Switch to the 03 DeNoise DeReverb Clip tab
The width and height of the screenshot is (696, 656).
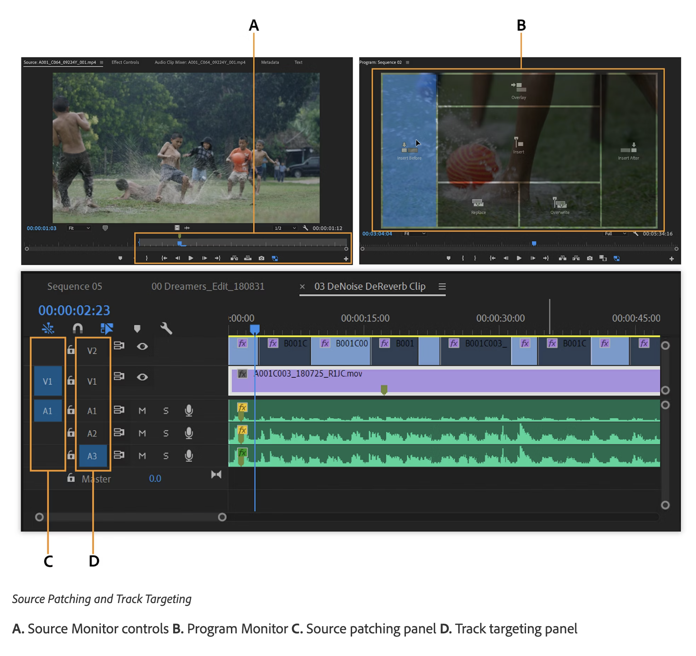coord(370,286)
